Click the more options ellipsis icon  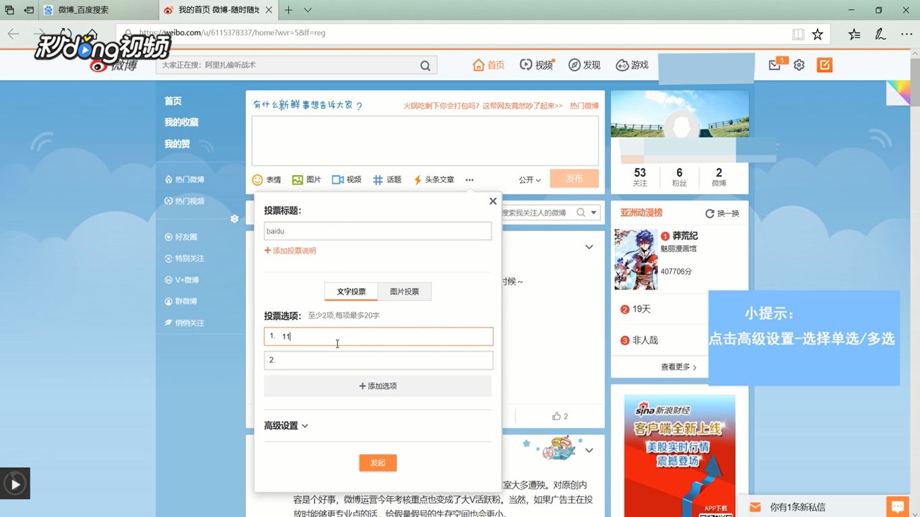[x=469, y=180]
